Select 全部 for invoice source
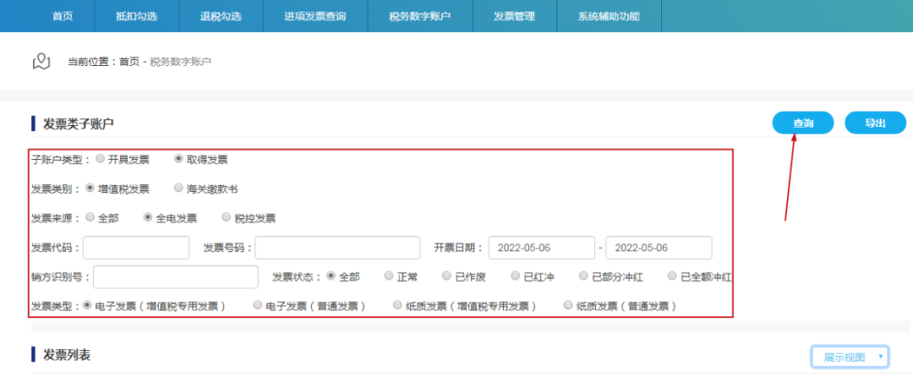Viewport: 913px width, 377px height. (90, 217)
